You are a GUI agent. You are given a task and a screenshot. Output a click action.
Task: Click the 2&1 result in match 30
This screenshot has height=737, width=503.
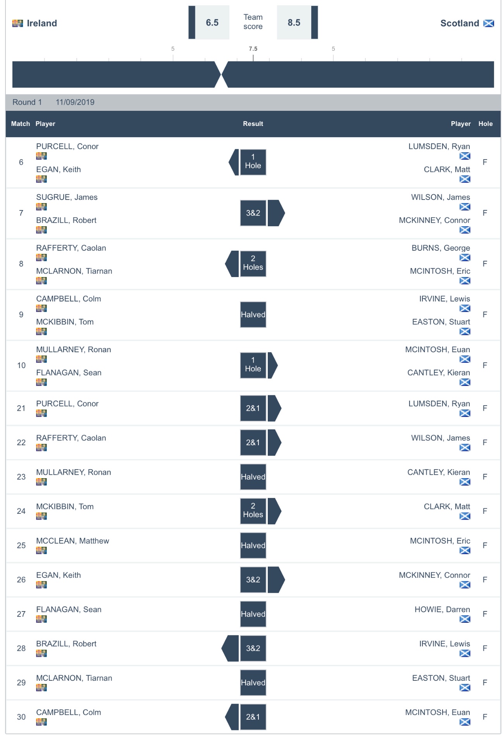click(253, 717)
